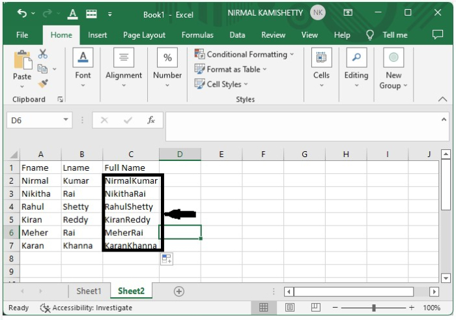Add a new sheet with plus icon
This screenshot has height=320, width=456.
point(178,291)
